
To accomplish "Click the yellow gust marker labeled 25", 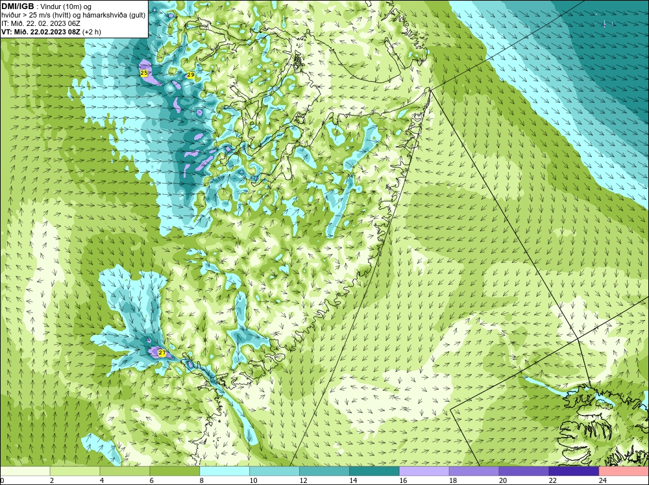I will [144, 73].
